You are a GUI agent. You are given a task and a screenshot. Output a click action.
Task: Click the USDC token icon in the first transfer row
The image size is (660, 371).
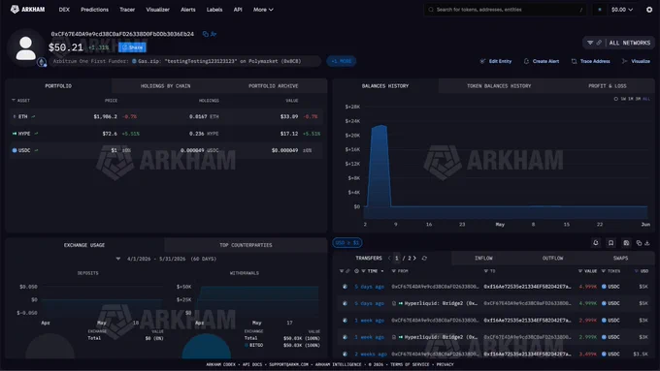pos(604,287)
